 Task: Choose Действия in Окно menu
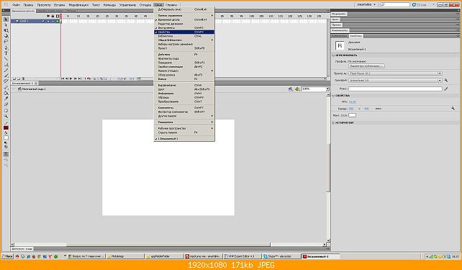point(184,55)
